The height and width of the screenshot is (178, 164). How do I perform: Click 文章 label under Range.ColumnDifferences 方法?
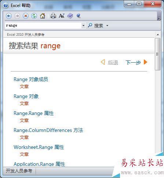(24, 137)
